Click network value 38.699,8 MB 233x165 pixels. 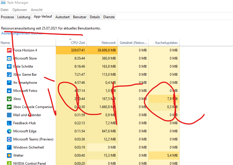(107, 50)
